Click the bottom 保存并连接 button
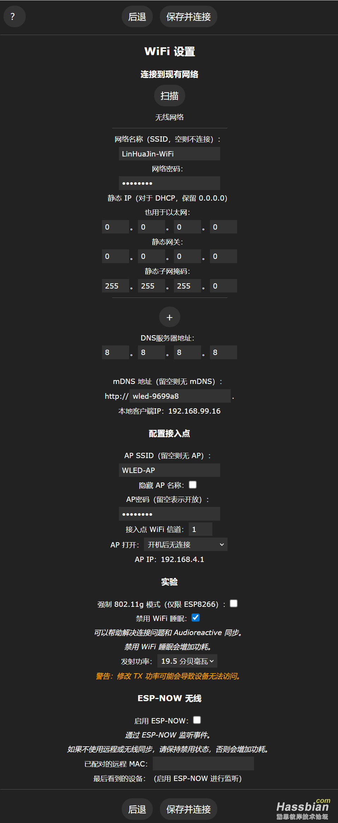The image size is (338, 823). (x=188, y=809)
